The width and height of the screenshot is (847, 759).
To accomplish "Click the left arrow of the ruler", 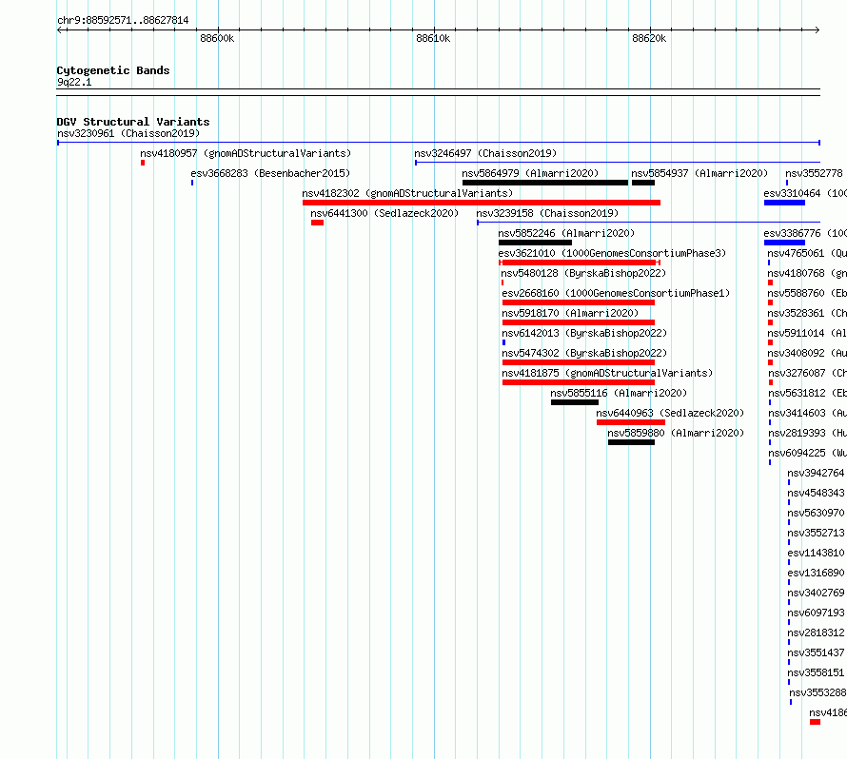I will (60, 30).
